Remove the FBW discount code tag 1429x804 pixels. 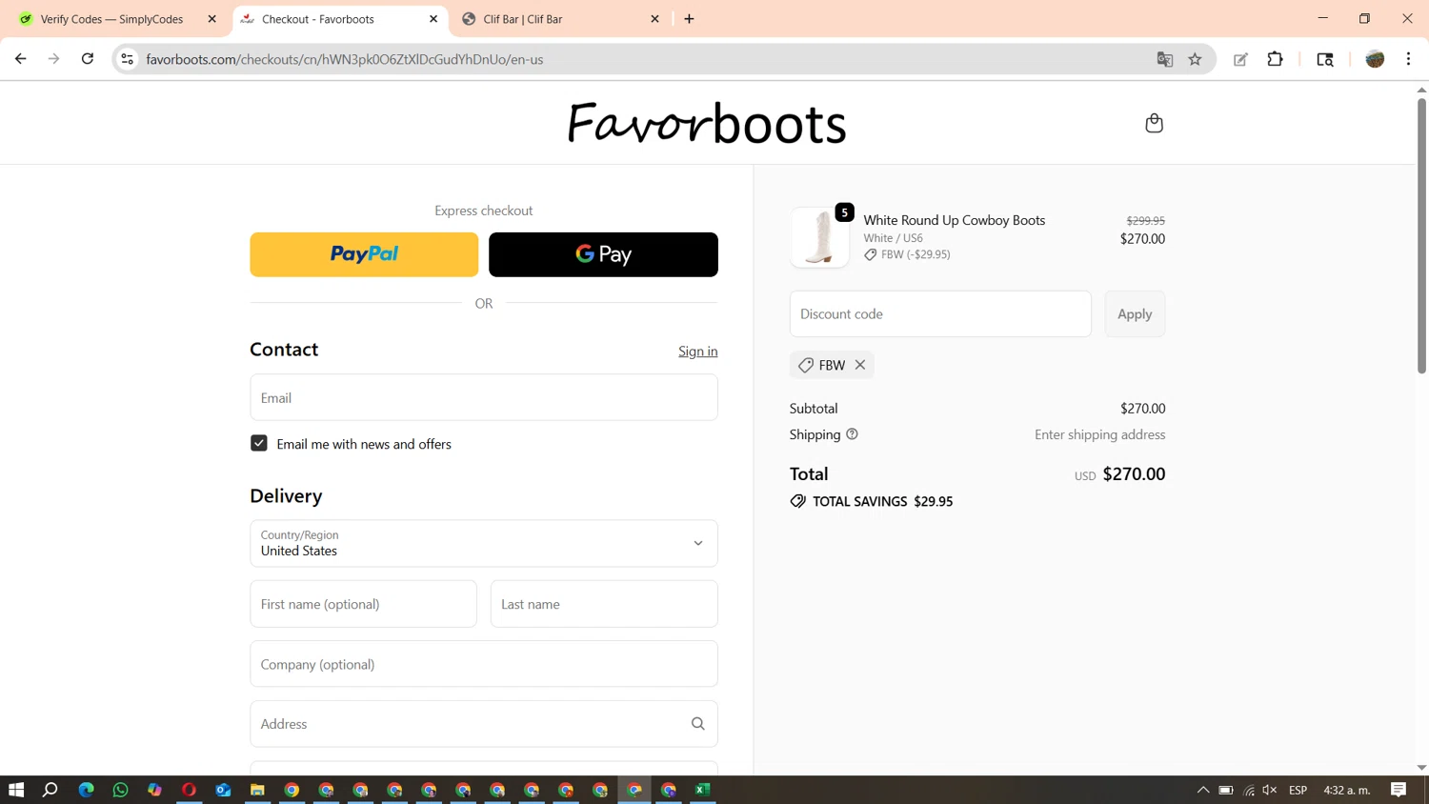(x=860, y=365)
